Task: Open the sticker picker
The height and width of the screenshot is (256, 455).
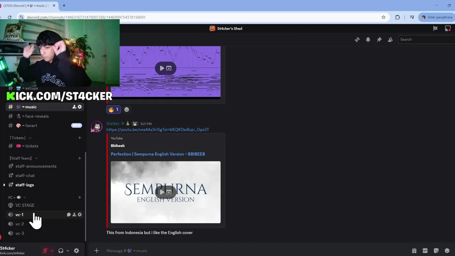Action: tap(436, 251)
